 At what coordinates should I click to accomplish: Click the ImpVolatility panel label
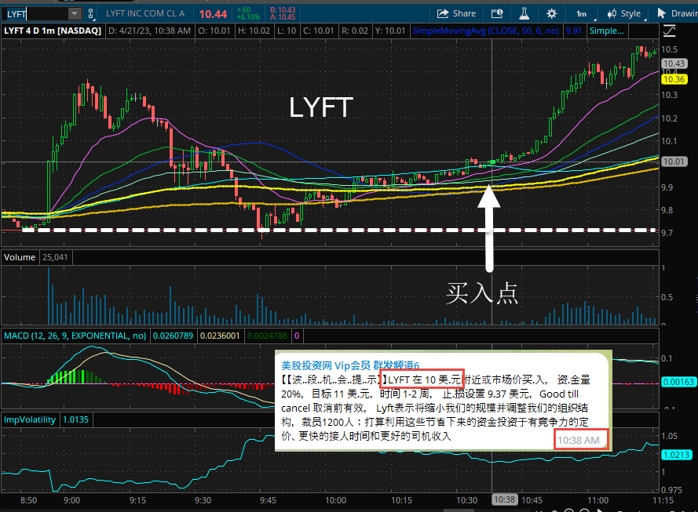pos(29,419)
